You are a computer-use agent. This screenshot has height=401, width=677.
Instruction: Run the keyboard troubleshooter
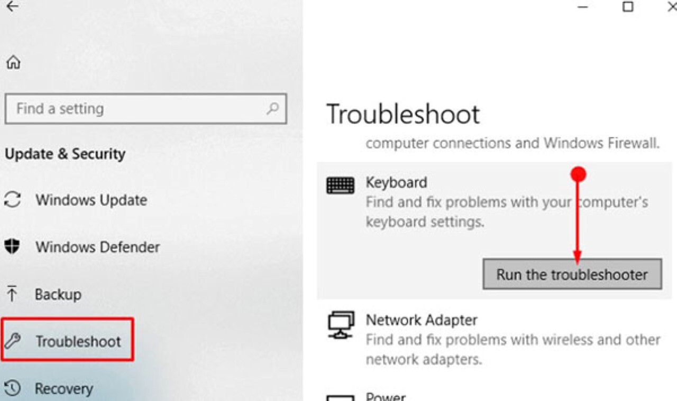tap(572, 274)
